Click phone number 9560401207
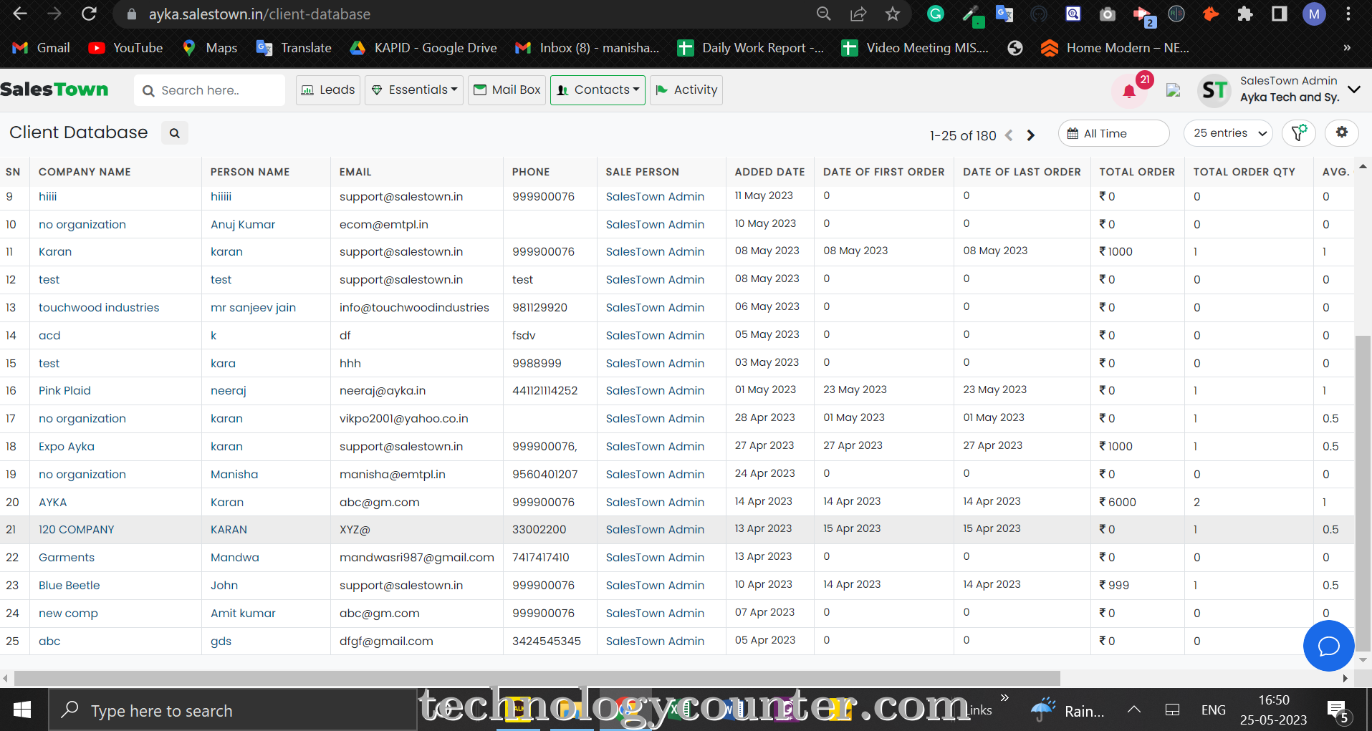Viewport: 1372px width, 731px height. 545,474
